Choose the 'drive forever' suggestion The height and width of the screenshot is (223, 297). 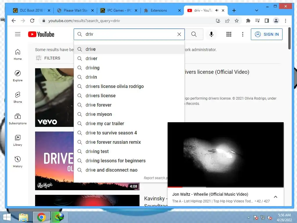129,105
